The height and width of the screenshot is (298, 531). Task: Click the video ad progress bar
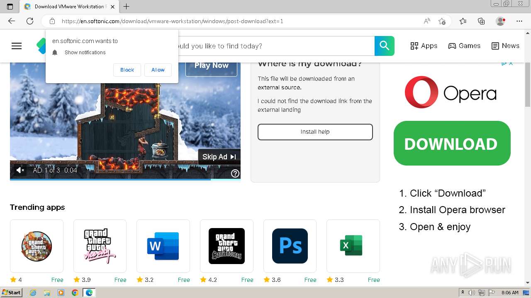click(x=125, y=180)
